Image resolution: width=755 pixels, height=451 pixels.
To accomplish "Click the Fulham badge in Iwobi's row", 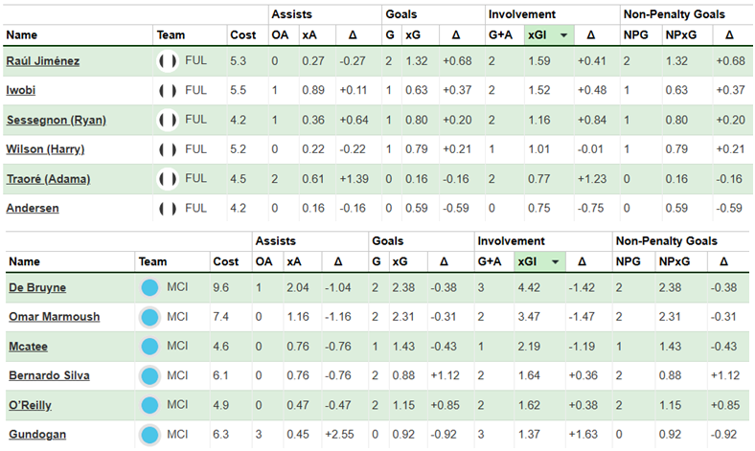I will coord(168,91).
